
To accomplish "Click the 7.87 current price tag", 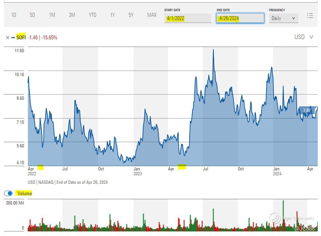I will pyautogui.click(x=307, y=110).
